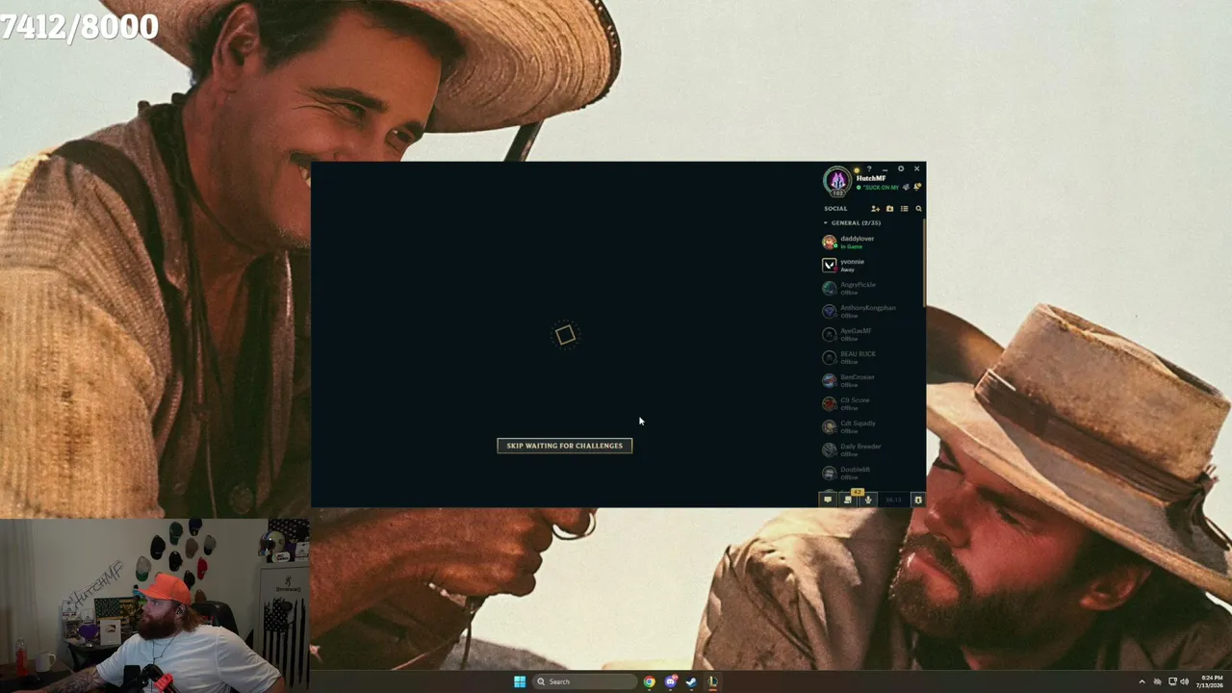Click the new folder icon in Social
The height and width of the screenshot is (693, 1232).
889,209
